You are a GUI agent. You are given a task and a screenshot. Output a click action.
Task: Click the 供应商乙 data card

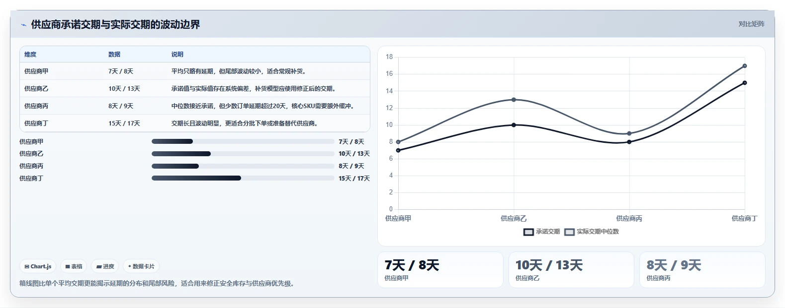coord(571,270)
